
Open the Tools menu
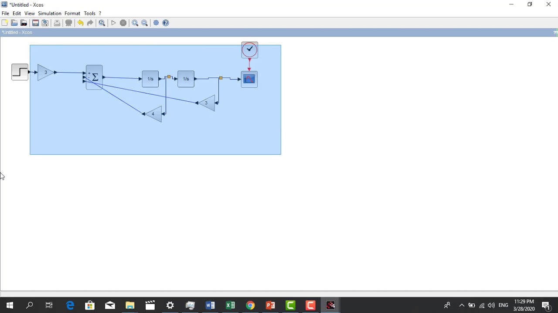click(90, 13)
